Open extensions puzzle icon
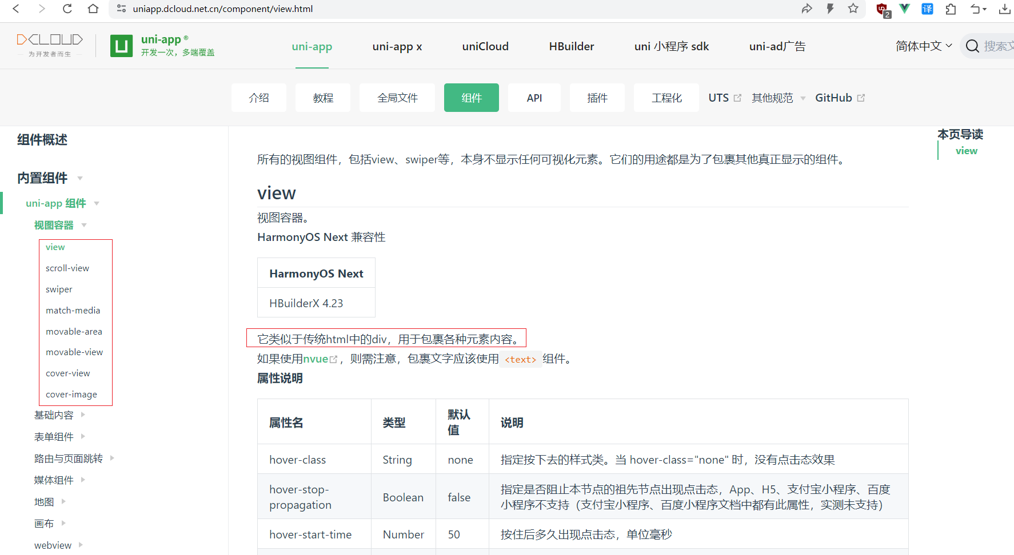1014x555 pixels. [x=951, y=9]
